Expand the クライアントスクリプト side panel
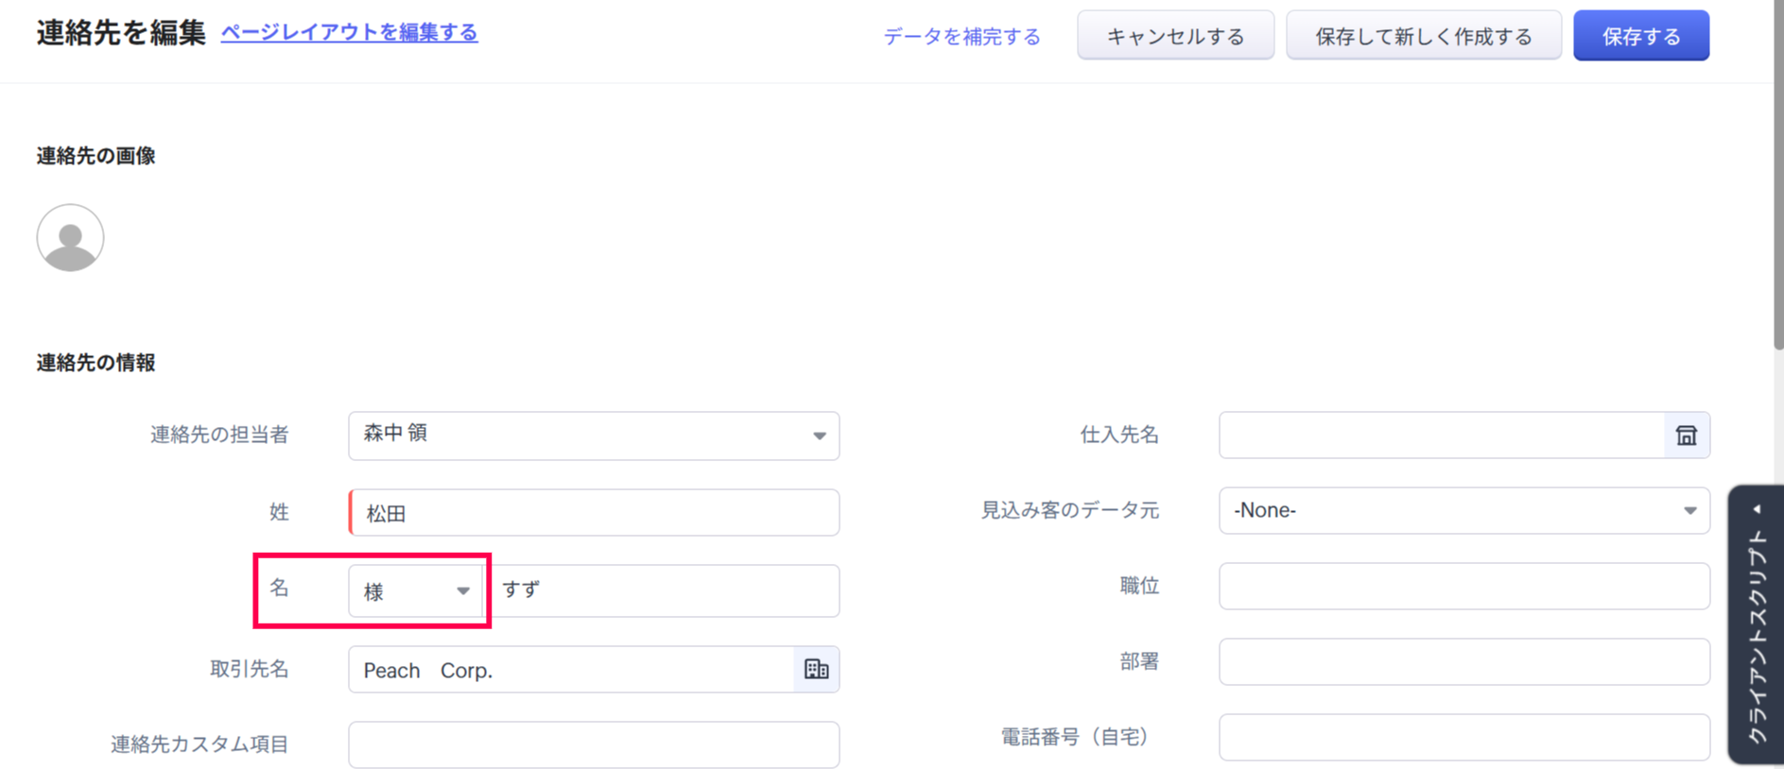This screenshot has width=1784, height=769. [1756, 624]
